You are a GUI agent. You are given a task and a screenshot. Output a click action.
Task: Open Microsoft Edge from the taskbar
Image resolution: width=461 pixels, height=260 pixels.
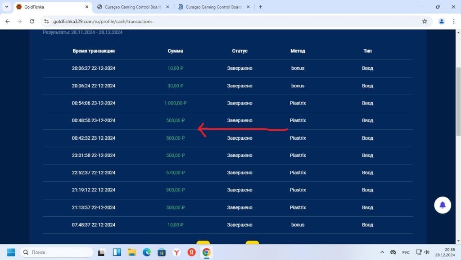[x=147, y=252]
